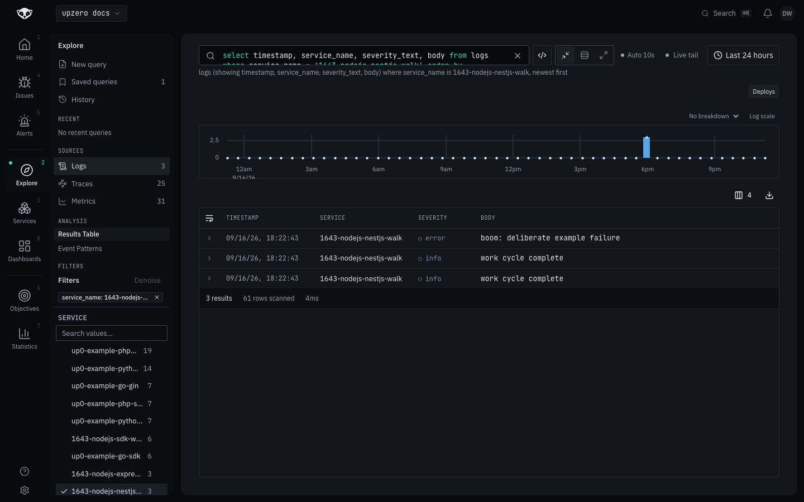Viewport: 804px width, 502px height.
Task: Switch to Event Patterns analysis
Action: (x=112, y=249)
